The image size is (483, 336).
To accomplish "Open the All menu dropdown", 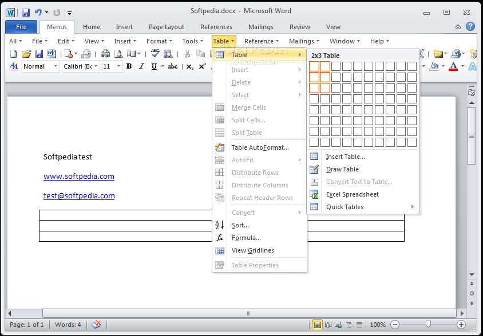I will click(x=15, y=41).
